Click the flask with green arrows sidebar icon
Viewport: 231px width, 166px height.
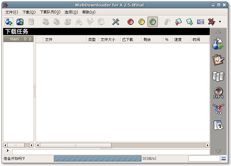pos(218,44)
